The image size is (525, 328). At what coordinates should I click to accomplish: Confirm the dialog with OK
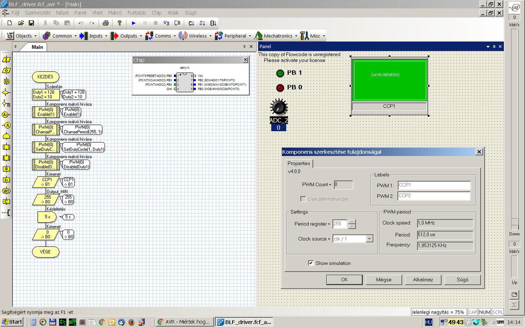pos(344,280)
